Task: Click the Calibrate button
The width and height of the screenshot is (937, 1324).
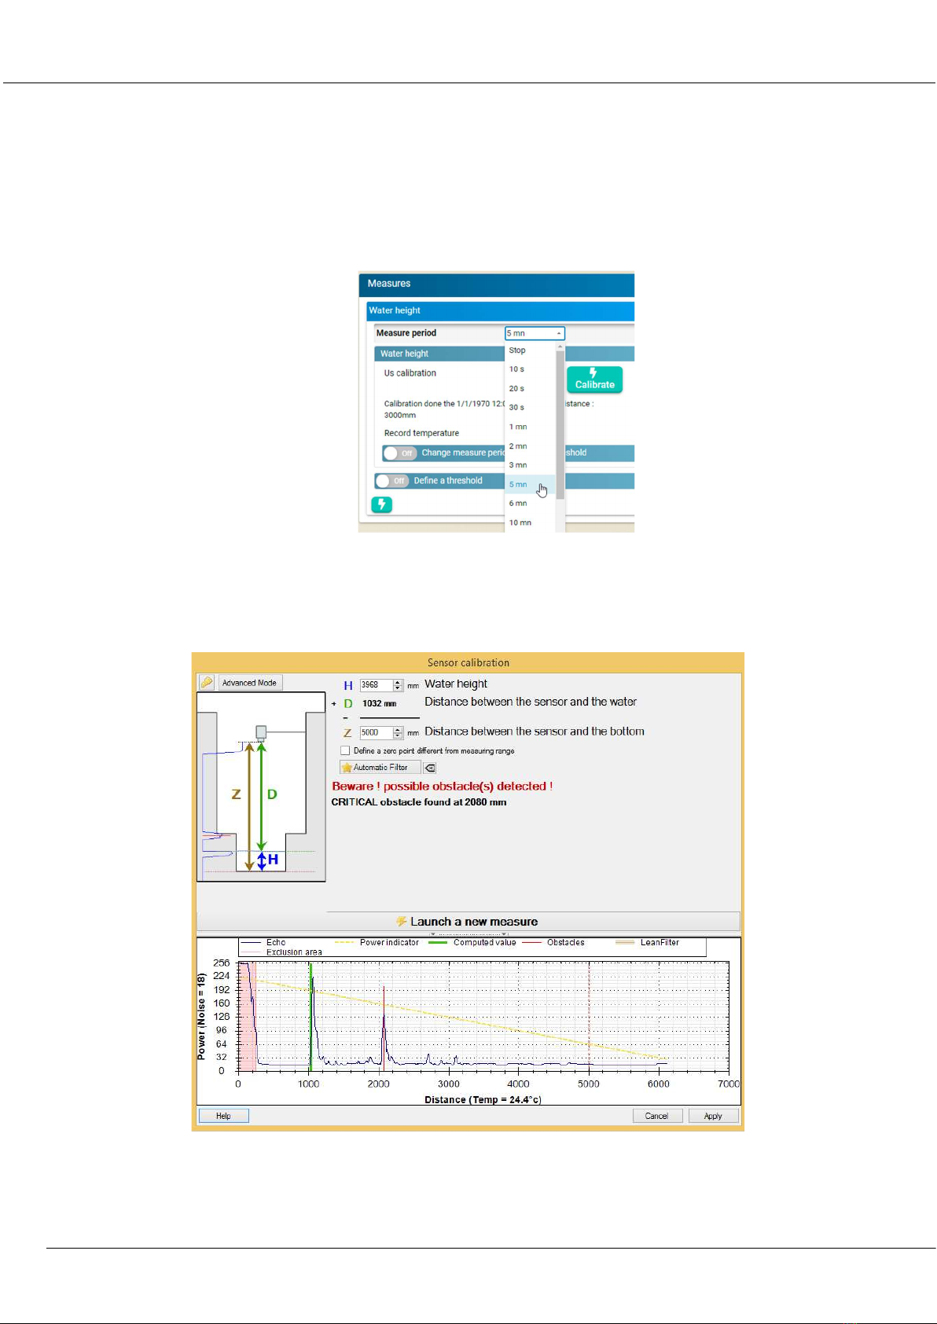Action: 594,380
